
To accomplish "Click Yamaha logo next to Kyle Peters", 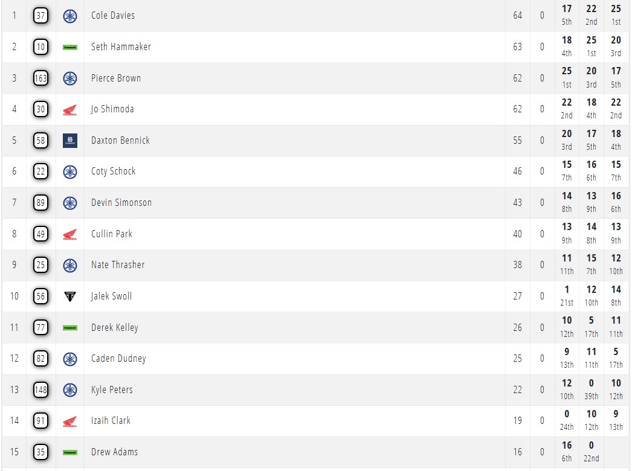I will (70, 390).
